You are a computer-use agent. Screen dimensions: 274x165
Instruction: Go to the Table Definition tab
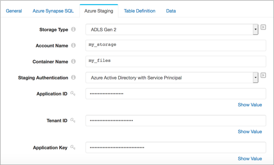tap(140, 11)
